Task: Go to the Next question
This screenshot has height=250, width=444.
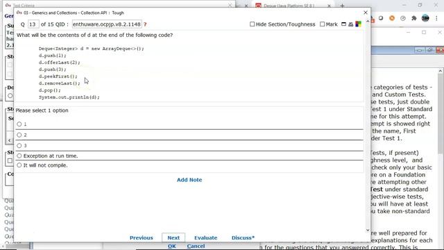Action: 173,237
